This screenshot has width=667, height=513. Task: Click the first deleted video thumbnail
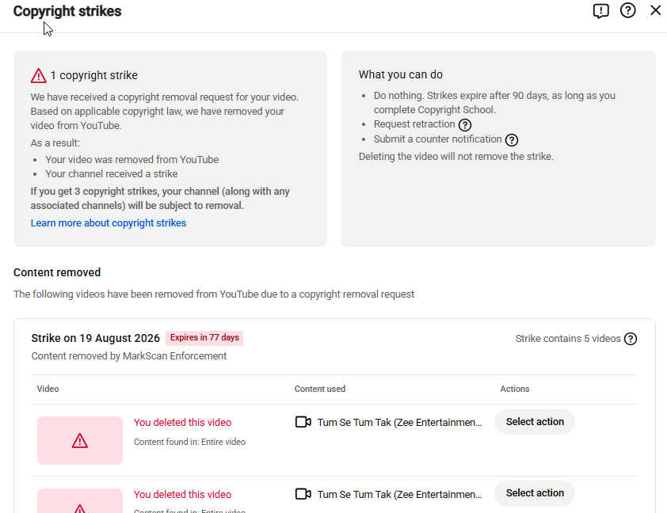(x=80, y=440)
